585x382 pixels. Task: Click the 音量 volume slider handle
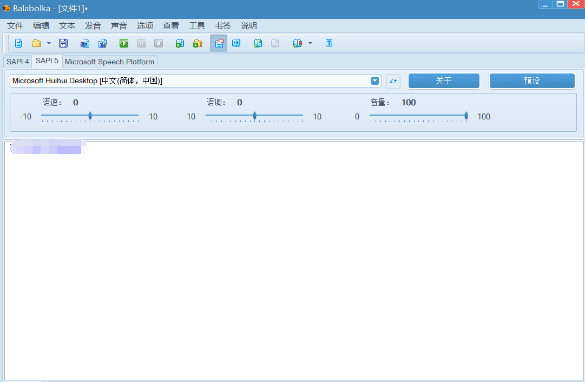tap(466, 116)
